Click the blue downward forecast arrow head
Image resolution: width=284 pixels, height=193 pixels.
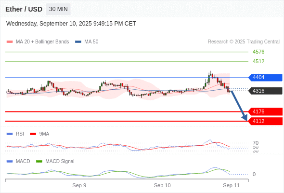coord(245,118)
